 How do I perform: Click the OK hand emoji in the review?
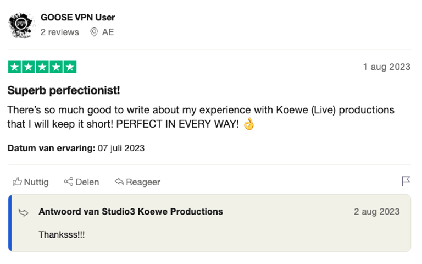[x=249, y=124]
